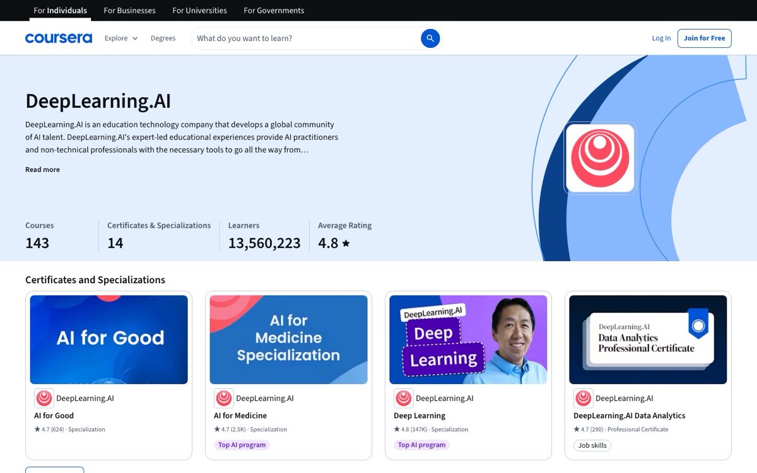
Task: Click DeepLearning.AI Data Analytics title link
Action: (629, 416)
